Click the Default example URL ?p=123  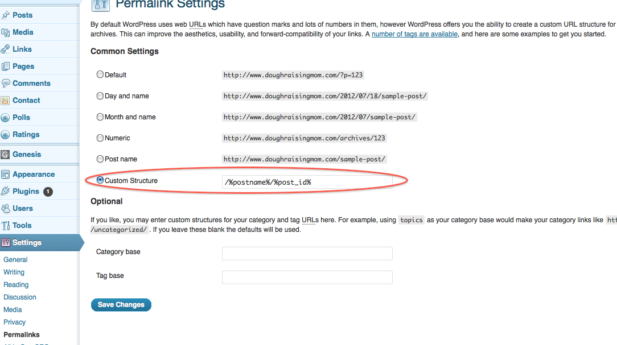[x=293, y=75]
